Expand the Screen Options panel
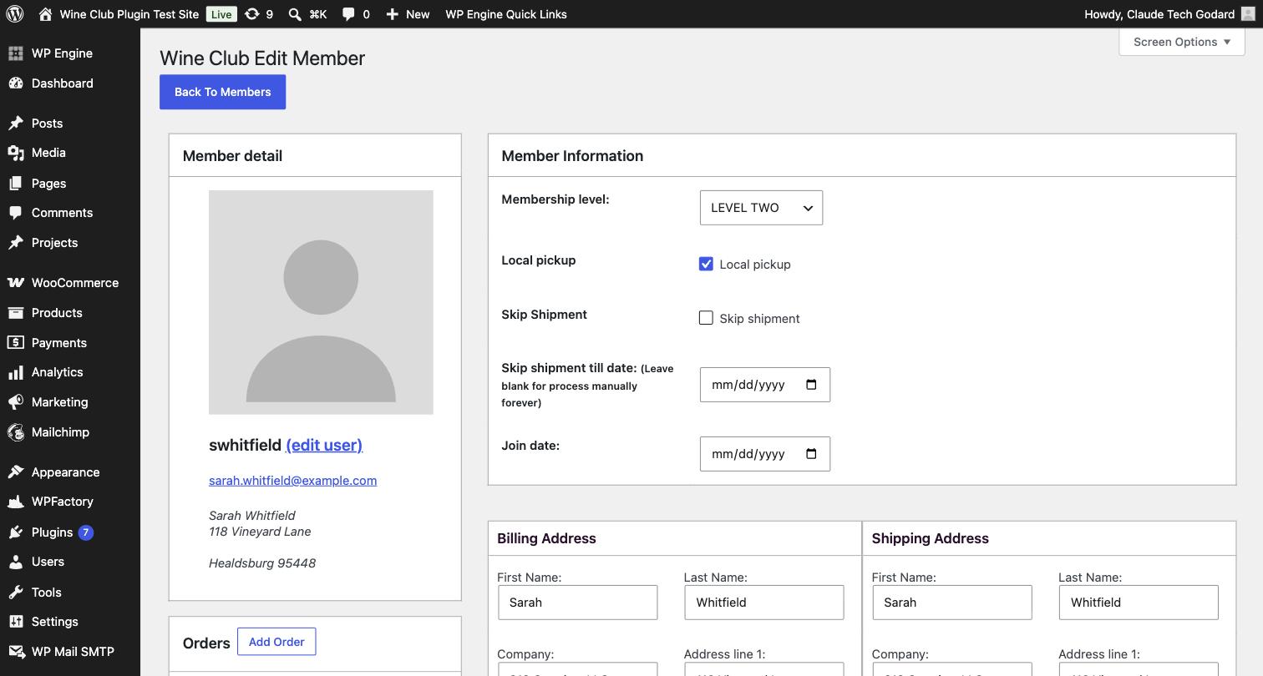Viewport: 1263px width, 676px height. coord(1182,42)
